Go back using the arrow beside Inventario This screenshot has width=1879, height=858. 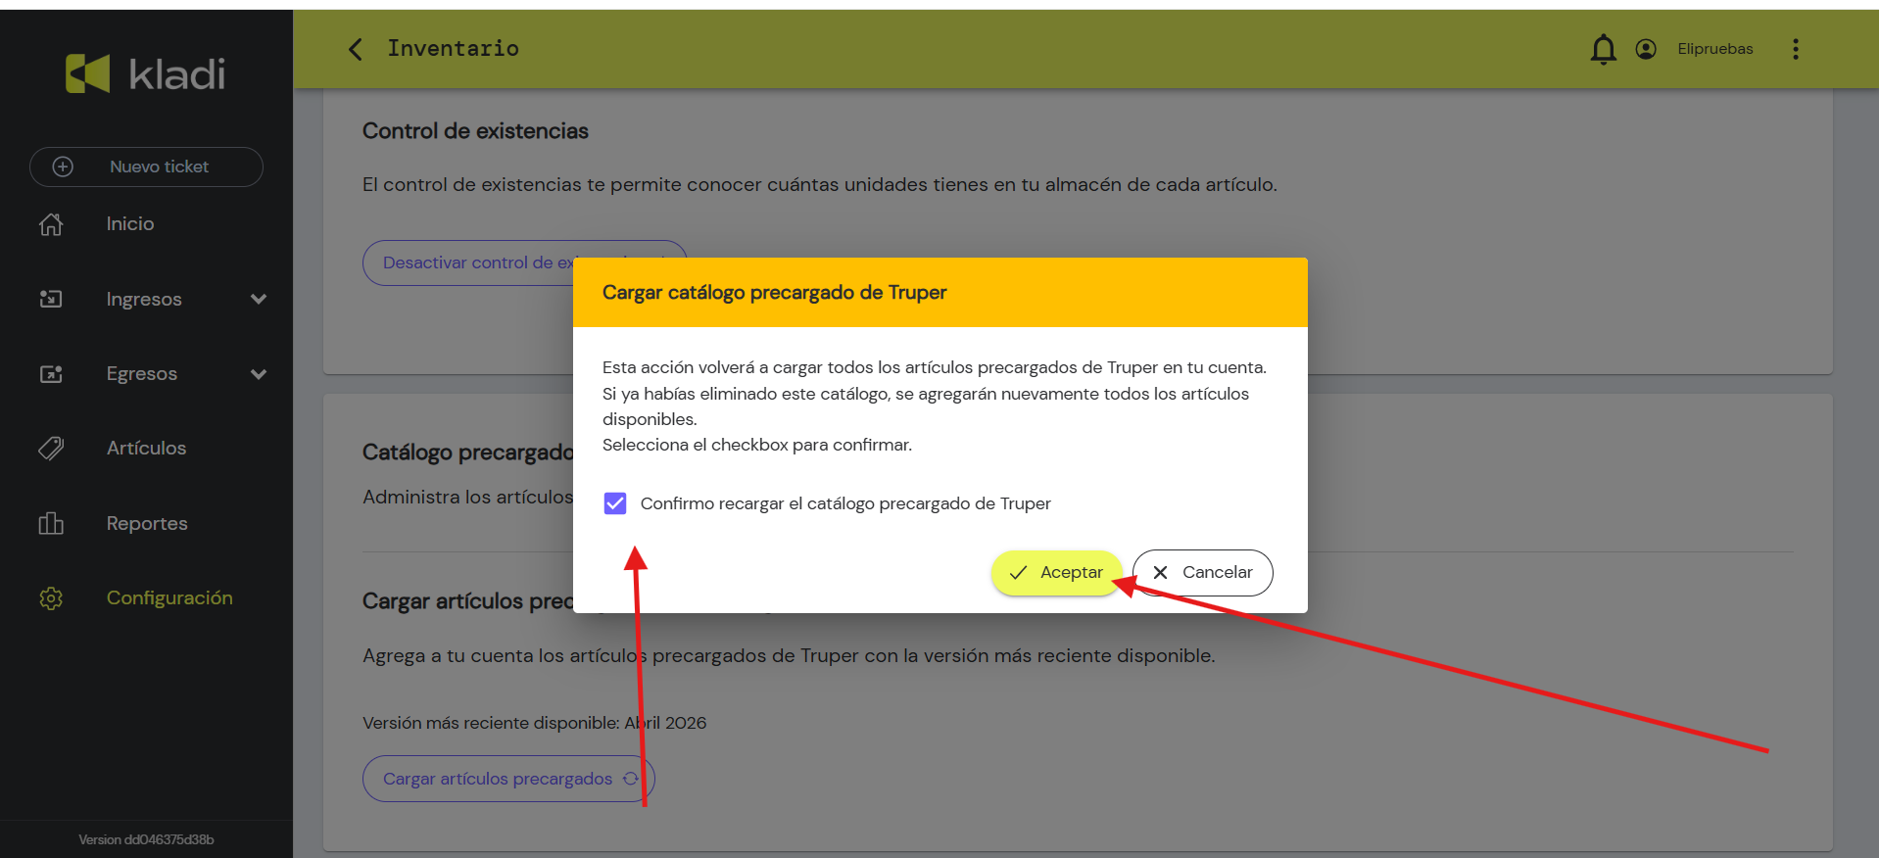(356, 49)
